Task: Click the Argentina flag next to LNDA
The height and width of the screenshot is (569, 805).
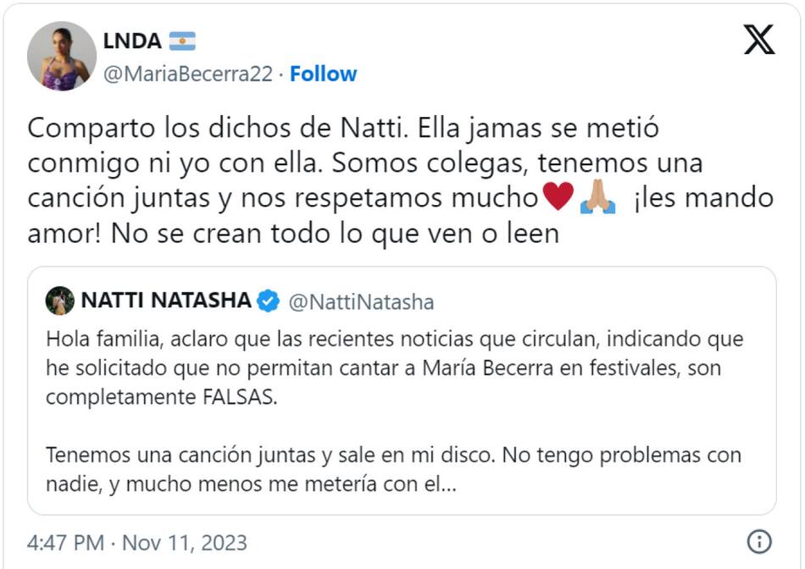Action: (x=182, y=41)
